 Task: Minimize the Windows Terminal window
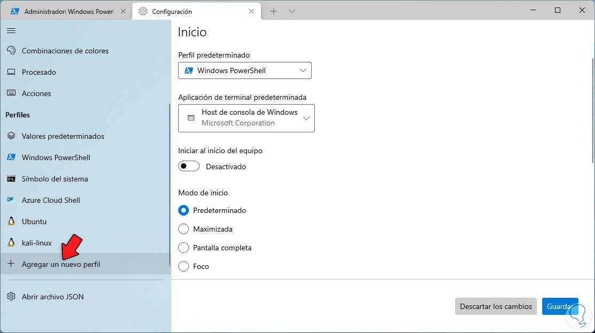tap(533, 10)
